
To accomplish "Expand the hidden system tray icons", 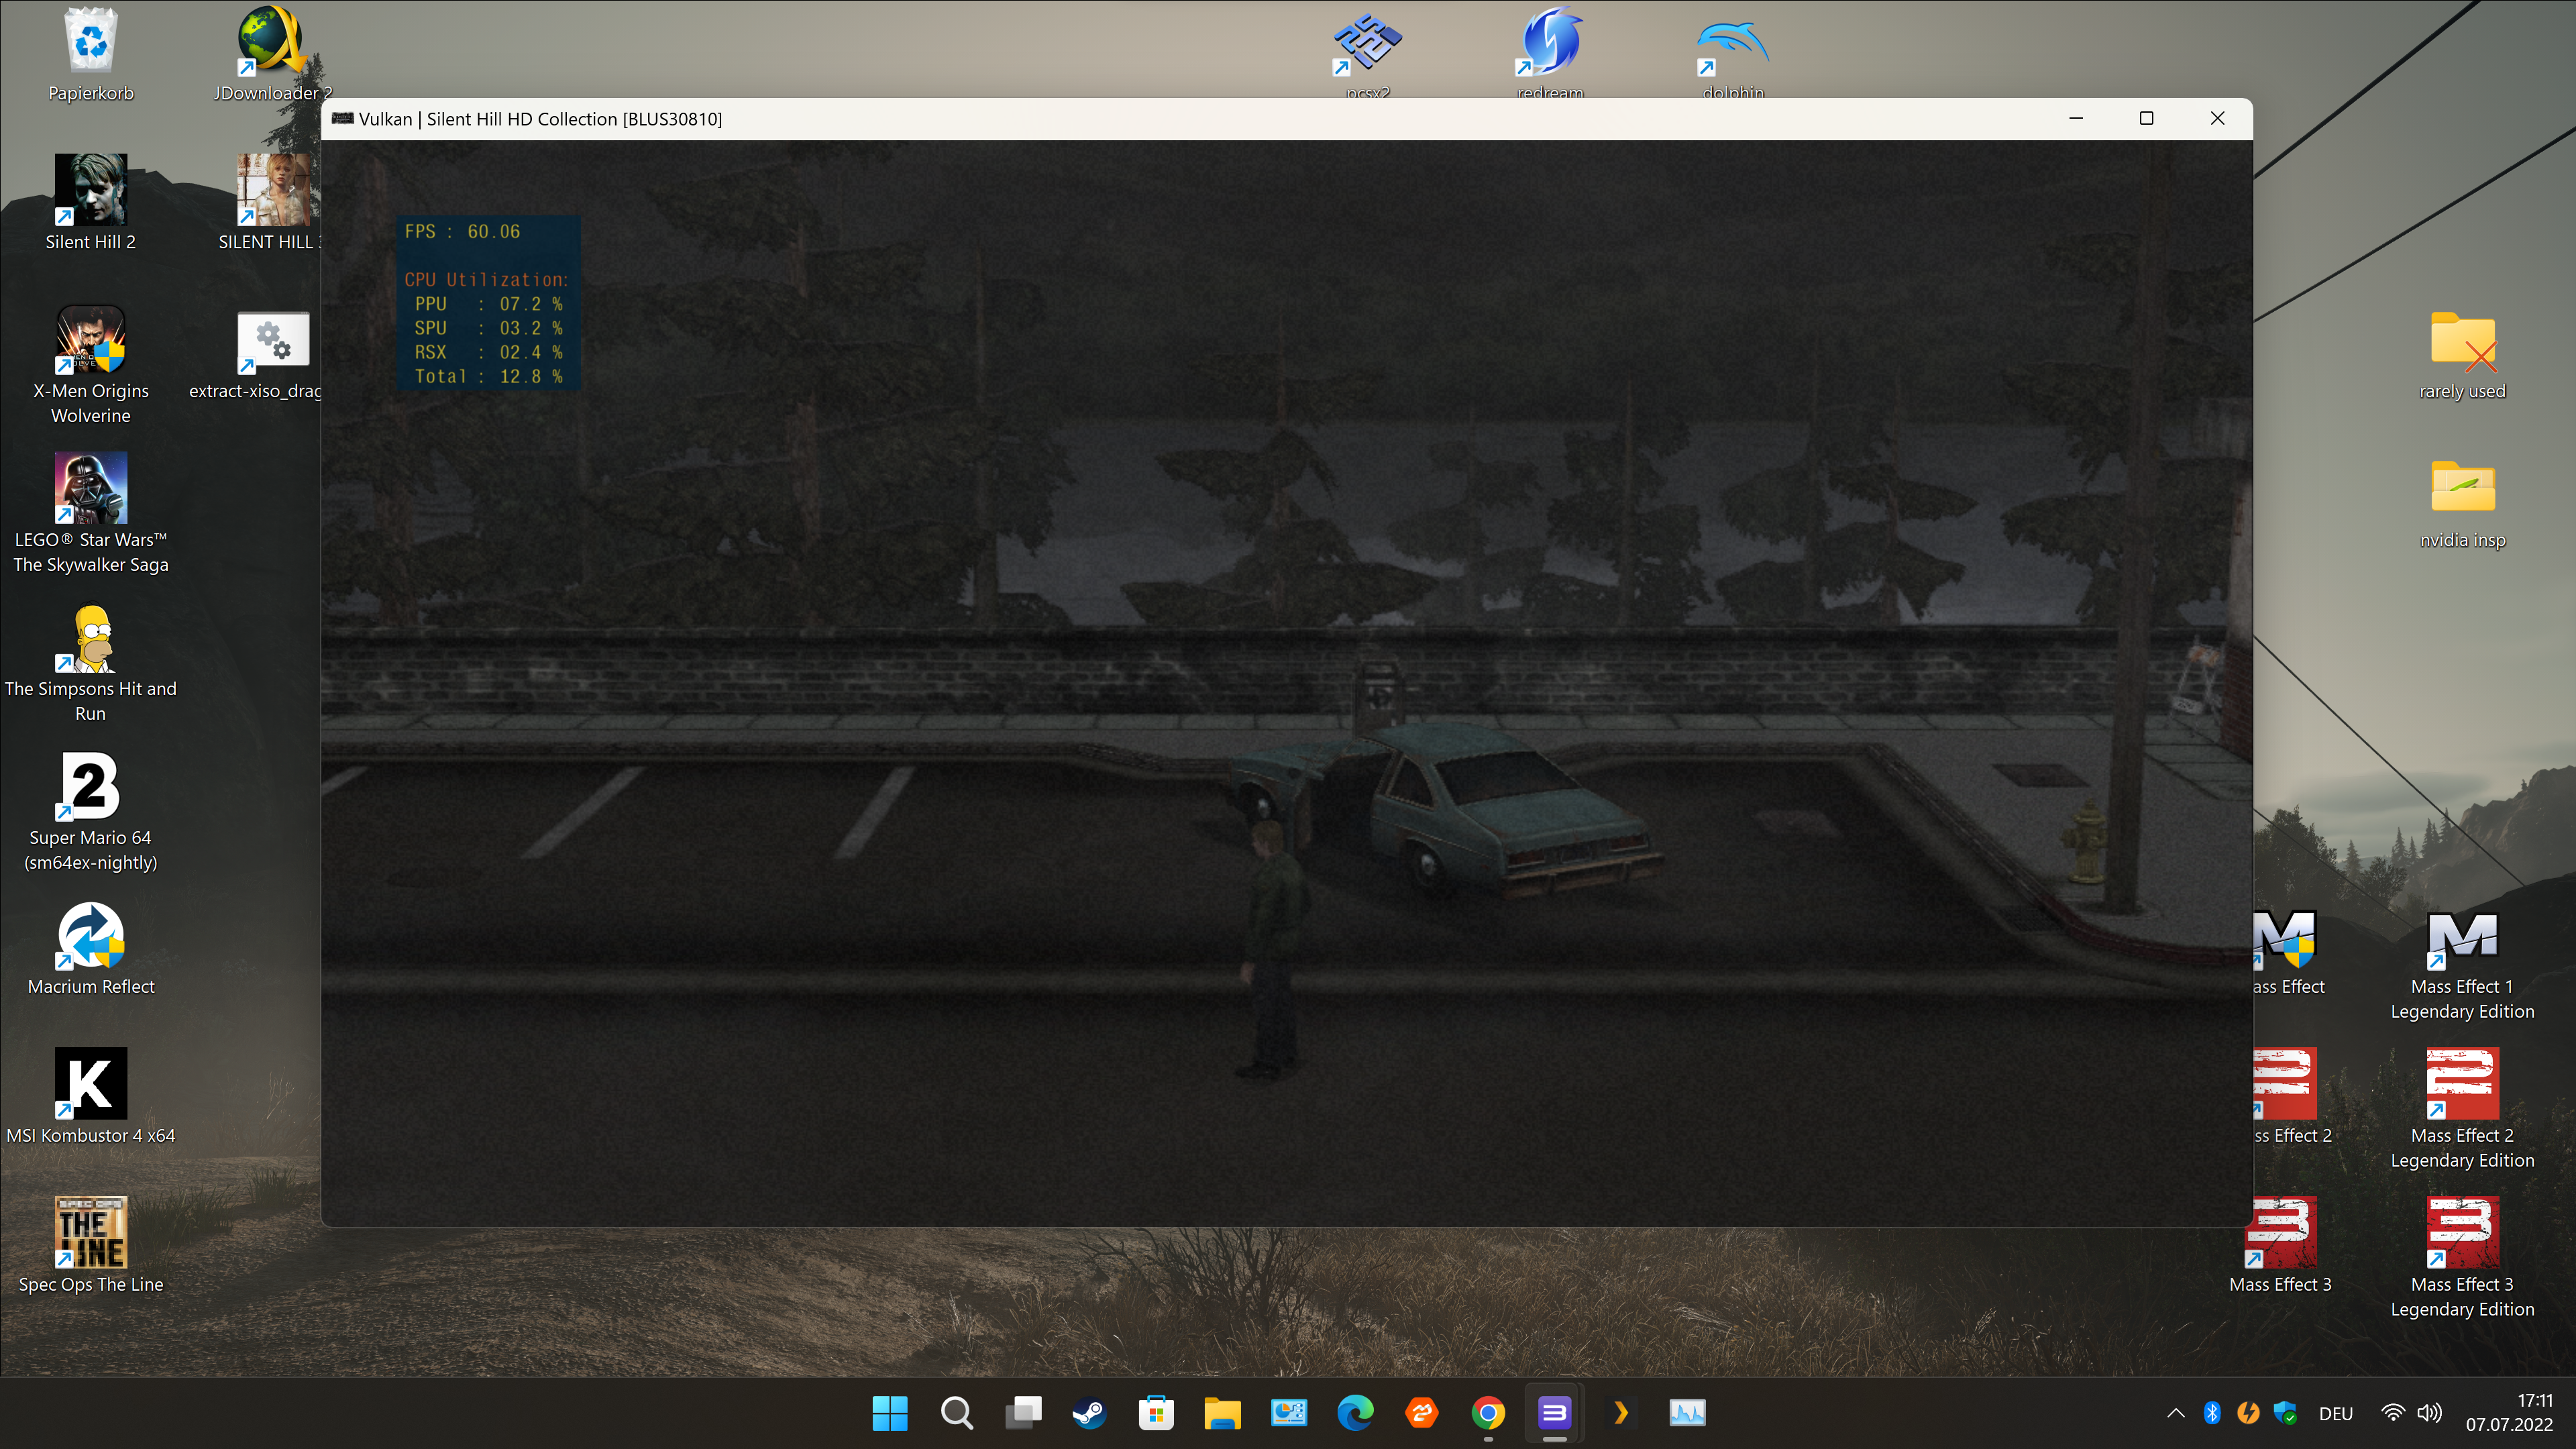I will coord(2175,1413).
